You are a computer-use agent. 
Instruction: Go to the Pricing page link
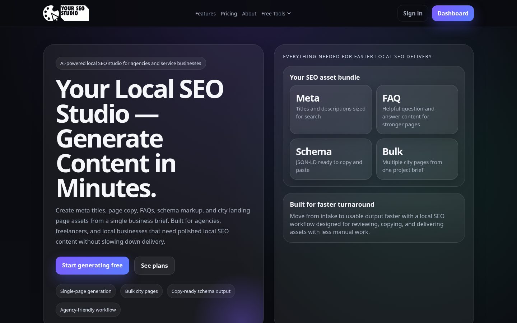pyautogui.click(x=229, y=14)
